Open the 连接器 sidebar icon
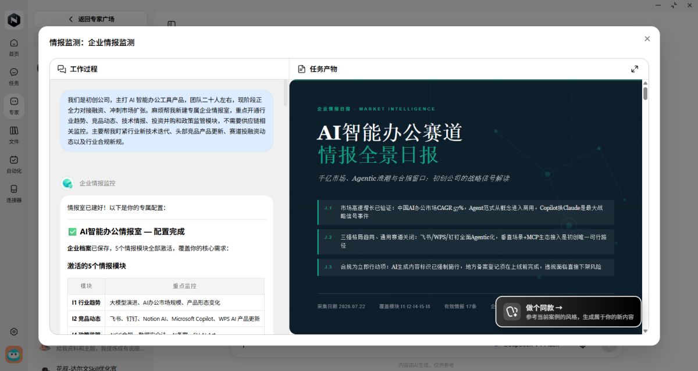Screen dimensions: 698x371 [14, 193]
